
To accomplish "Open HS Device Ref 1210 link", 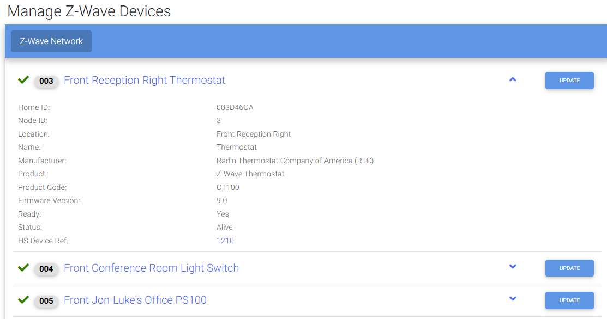I will click(225, 241).
